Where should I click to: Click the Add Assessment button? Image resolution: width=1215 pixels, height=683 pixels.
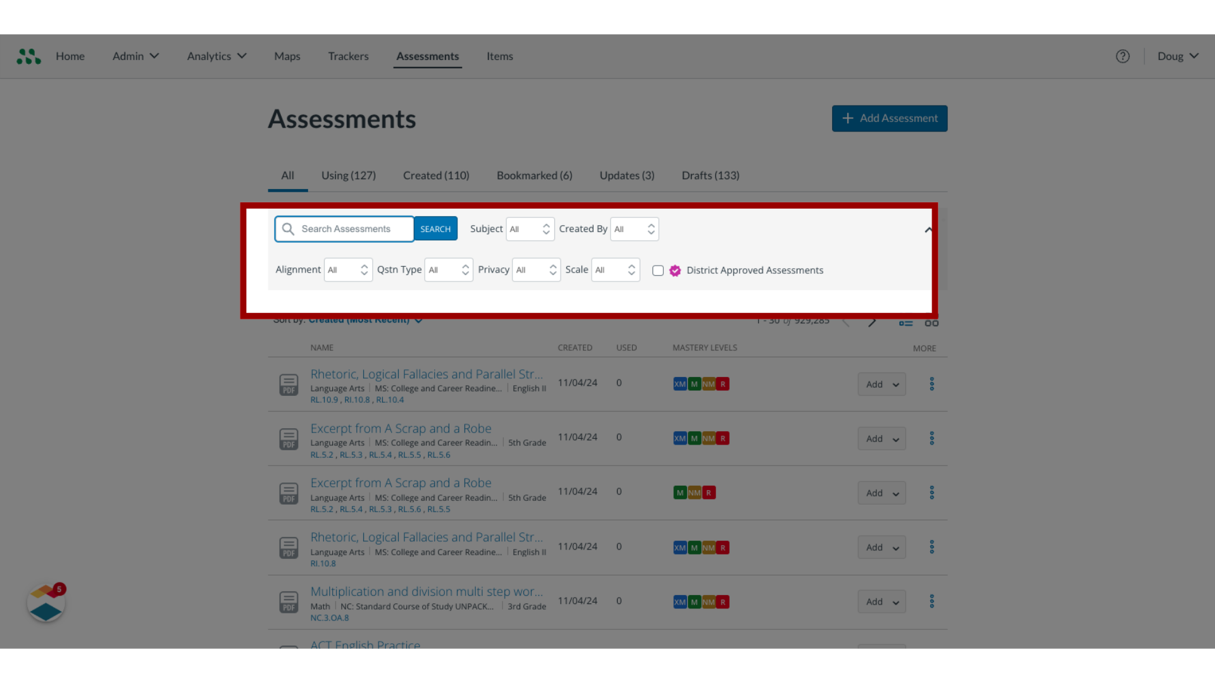(890, 118)
